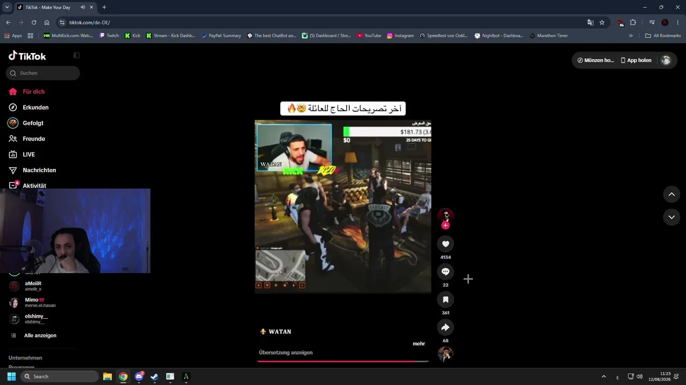Go to the previous video with up arrow

[x=672, y=194]
